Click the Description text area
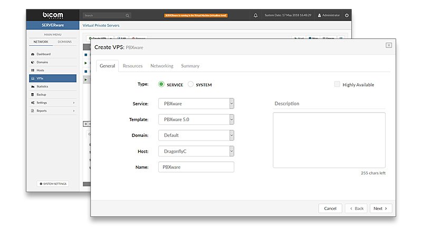The height and width of the screenshot is (229, 422). [329, 140]
